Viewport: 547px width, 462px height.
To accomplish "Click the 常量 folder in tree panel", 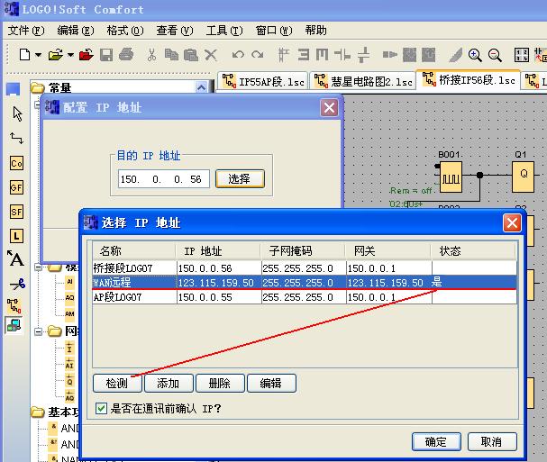I will (x=51, y=87).
